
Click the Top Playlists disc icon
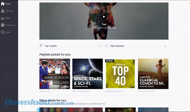[x=41, y=45]
